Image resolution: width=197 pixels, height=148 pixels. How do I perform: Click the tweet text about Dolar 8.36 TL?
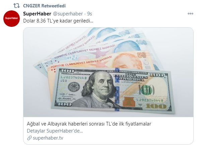pos(58,21)
